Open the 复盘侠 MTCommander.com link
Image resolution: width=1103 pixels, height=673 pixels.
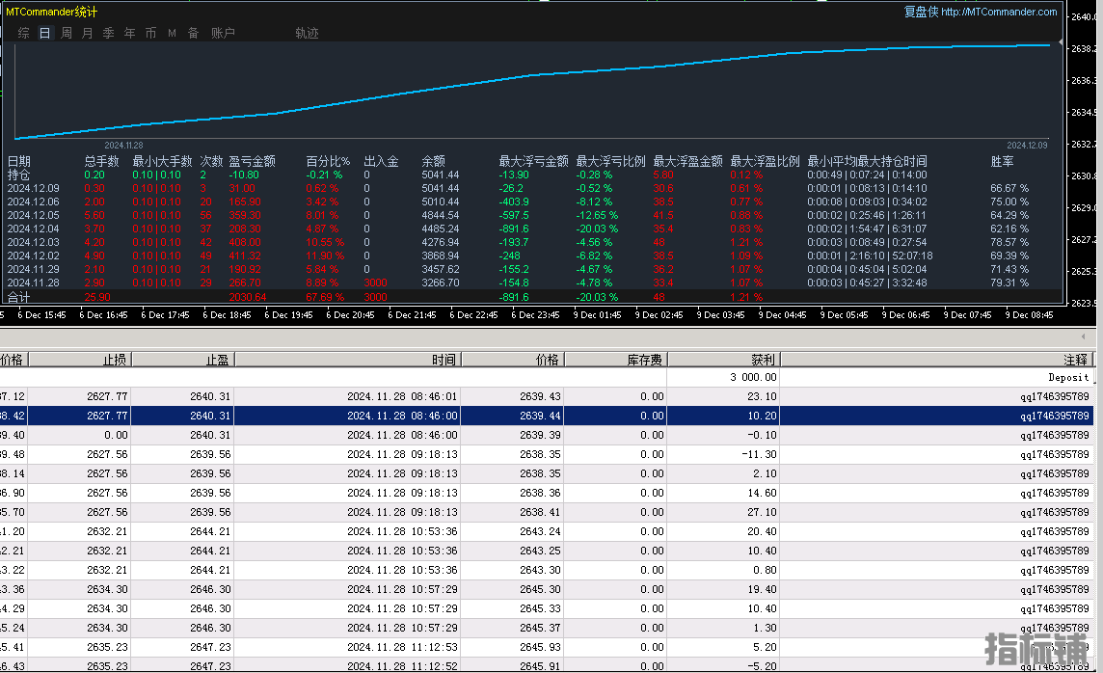980,12
